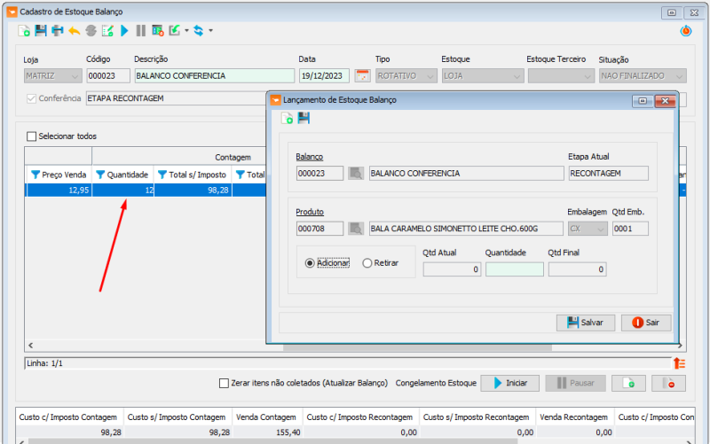Screen dimensions: 710x444
Task: Click remove item button with red minus
Action: [x=668, y=383]
